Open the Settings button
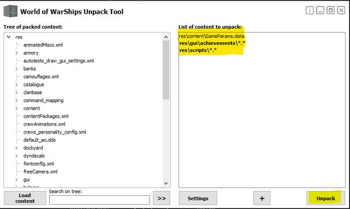Viewport: 350px width, 209px height. point(198,198)
